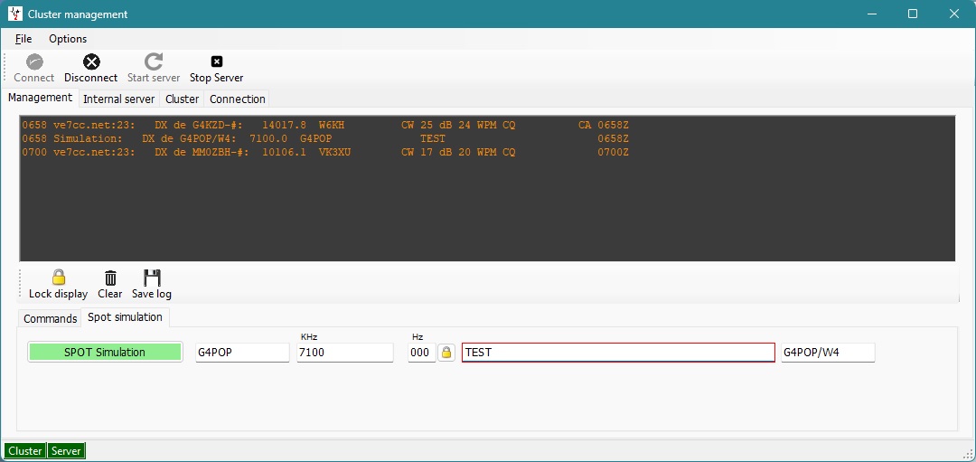The width and height of the screenshot is (976, 462).
Task: Open the File menu
Action: [x=23, y=39]
